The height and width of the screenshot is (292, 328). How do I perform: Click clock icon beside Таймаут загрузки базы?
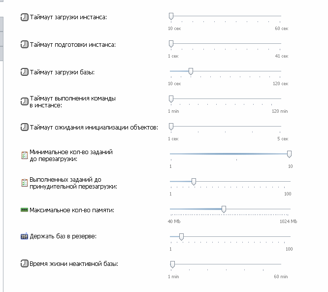tap(24, 72)
